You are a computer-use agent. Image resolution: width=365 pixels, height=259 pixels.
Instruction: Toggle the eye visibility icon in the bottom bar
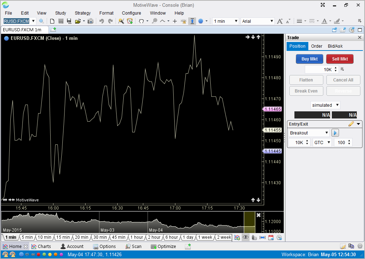point(246,237)
